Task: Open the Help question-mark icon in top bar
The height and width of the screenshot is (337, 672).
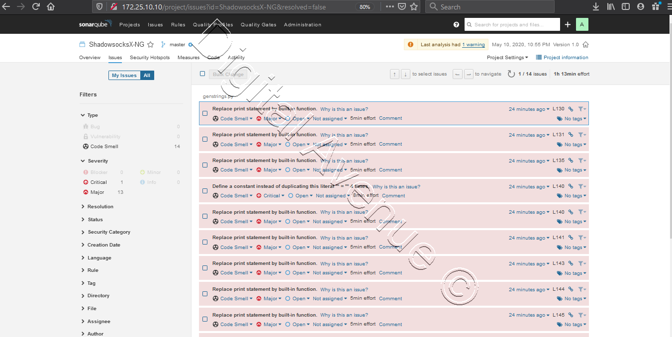Action: (456, 24)
